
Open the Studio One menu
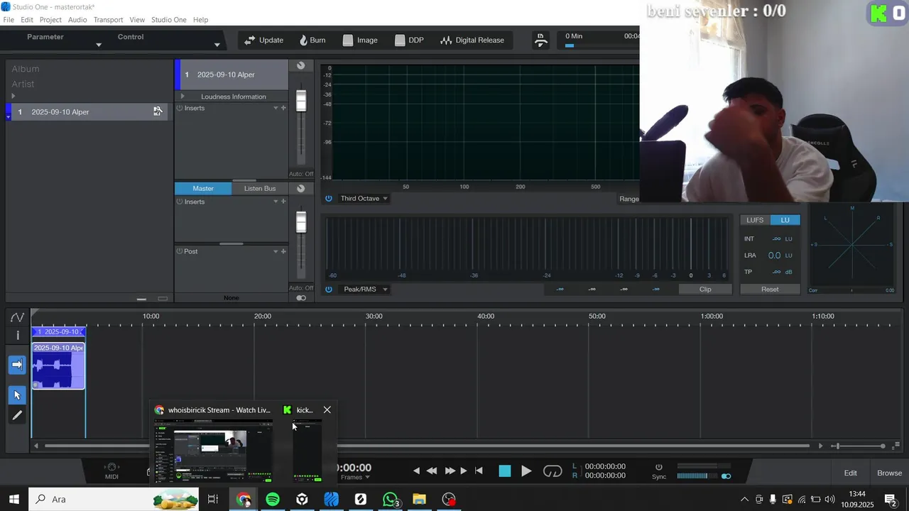169,20
